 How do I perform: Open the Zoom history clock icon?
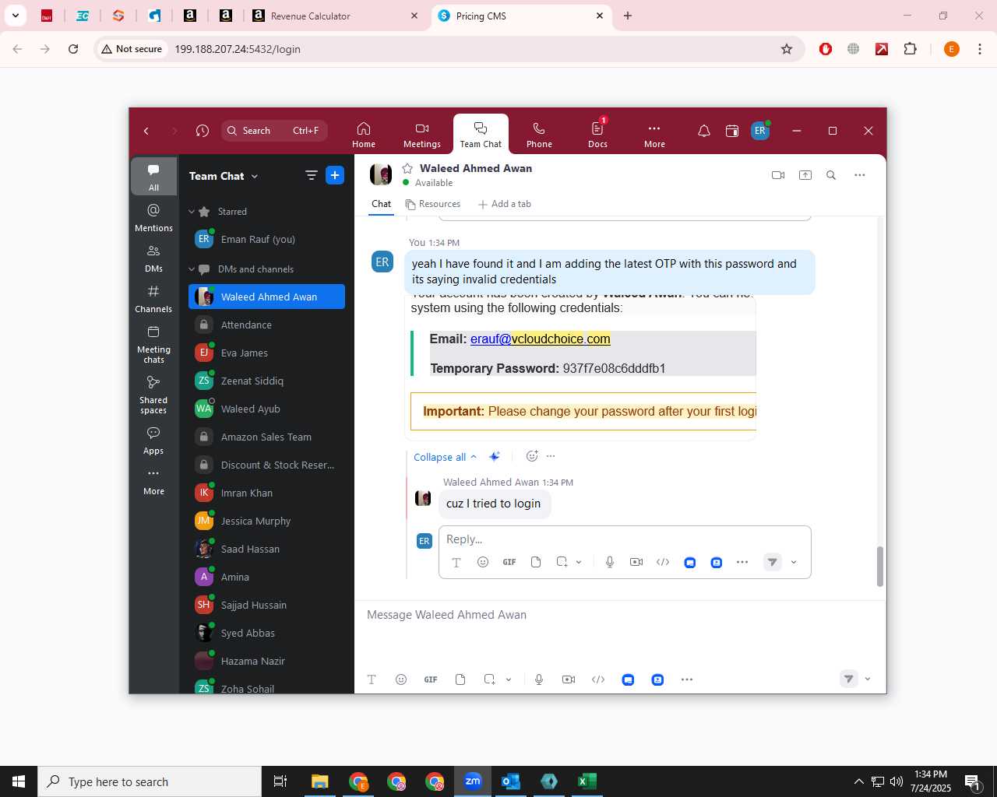(x=203, y=131)
